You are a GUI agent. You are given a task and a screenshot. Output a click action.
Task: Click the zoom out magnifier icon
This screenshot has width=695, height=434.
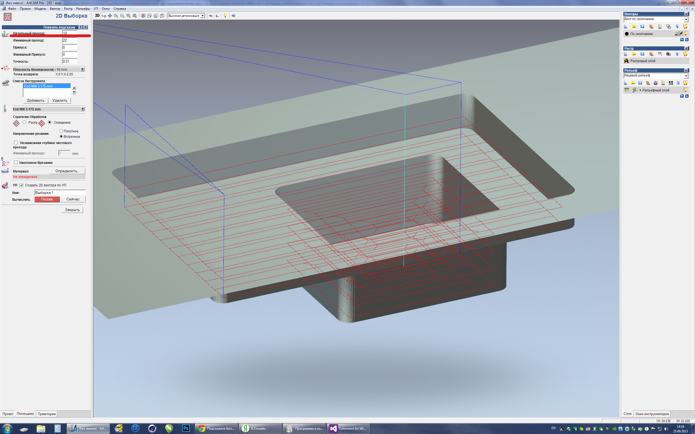pyautogui.click(x=122, y=15)
